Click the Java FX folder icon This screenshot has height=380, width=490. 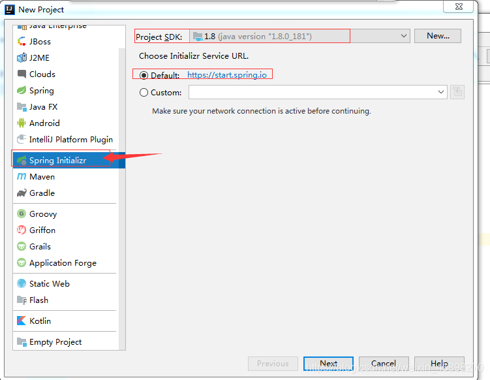click(22, 106)
